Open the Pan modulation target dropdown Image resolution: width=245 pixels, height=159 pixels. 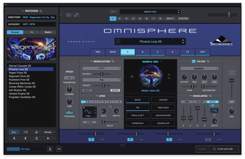click(x=101, y=80)
